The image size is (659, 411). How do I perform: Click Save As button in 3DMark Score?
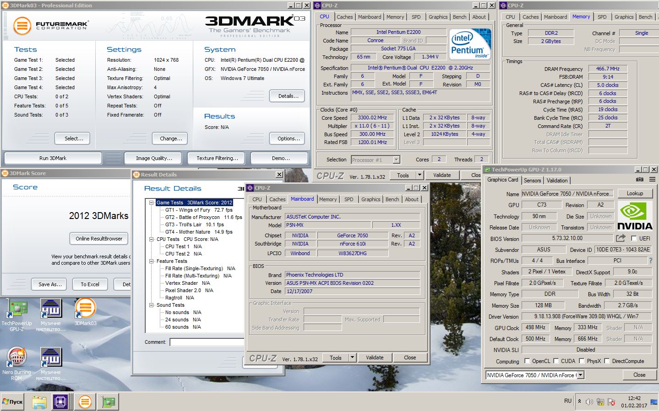[49, 284]
